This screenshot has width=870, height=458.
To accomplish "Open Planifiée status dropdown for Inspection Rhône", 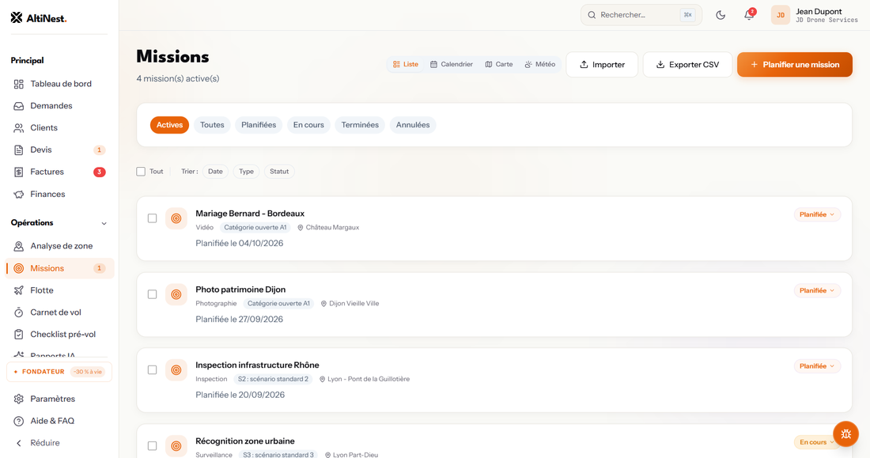I will click(x=817, y=365).
